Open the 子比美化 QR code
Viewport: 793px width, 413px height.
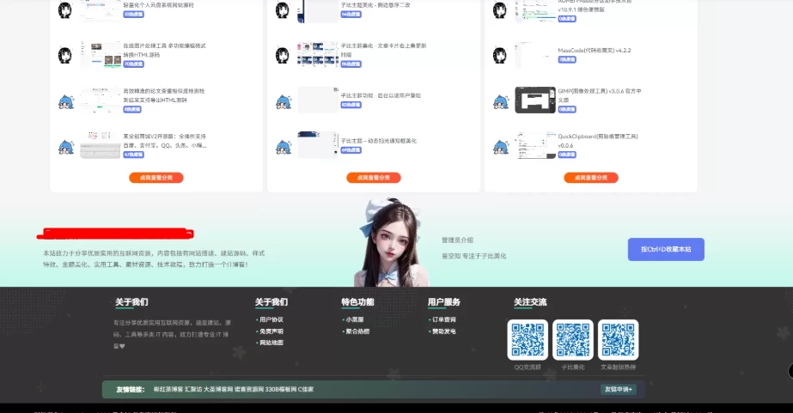572,340
